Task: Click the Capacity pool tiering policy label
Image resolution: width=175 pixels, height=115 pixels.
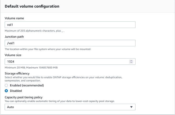Action: pos(24,97)
